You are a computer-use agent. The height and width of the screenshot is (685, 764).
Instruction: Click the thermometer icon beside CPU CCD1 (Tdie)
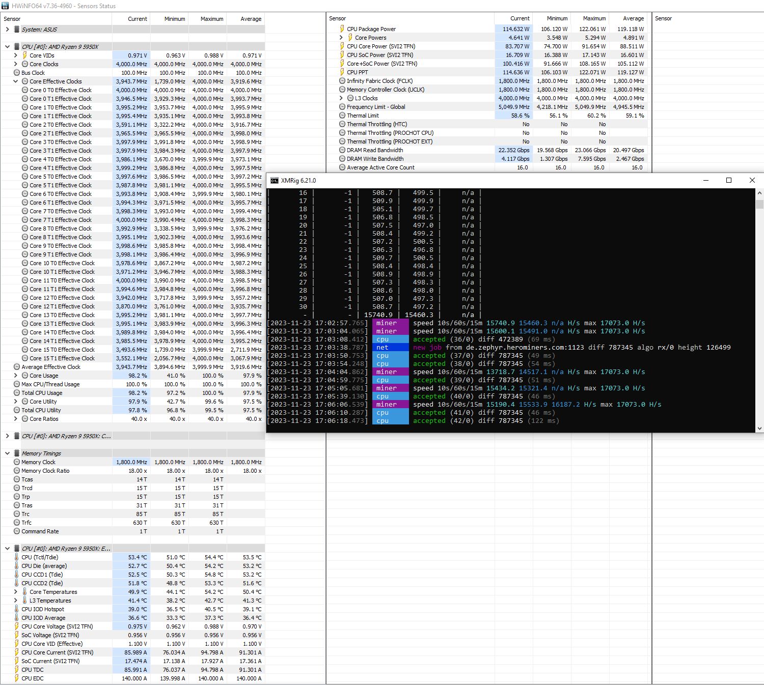(17, 575)
